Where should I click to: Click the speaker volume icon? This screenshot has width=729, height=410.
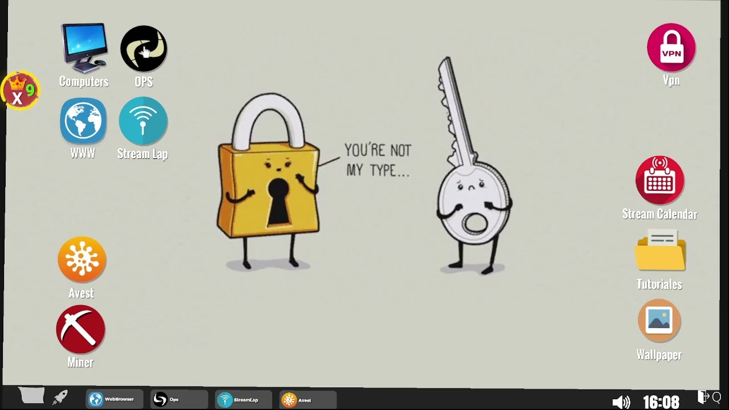tap(621, 402)
